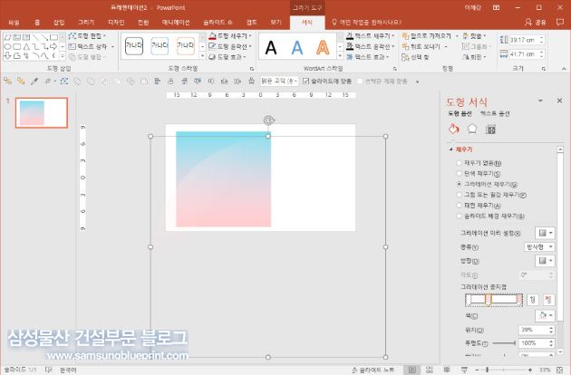Viewport: 571px width, 375px height.
Task: Open 도형 효과 shape effects
Action: tap(227, 57)
